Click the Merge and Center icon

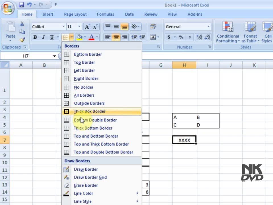tap(153, 37)
